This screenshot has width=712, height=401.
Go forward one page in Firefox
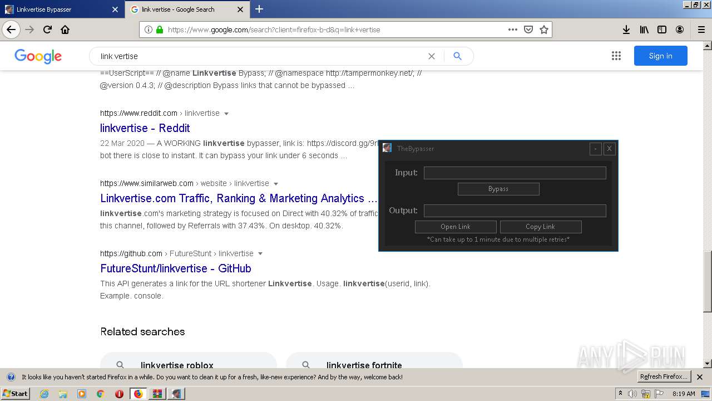(x=29, y=30)
